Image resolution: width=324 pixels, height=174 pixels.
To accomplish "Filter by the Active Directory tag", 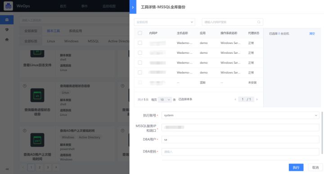I will (x=119, y=41).
